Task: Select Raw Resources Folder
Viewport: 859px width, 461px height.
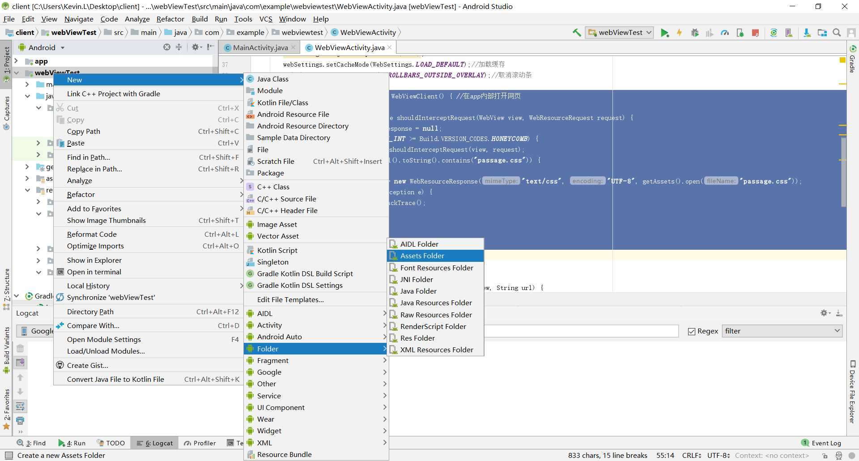Action: pos(435,315)
